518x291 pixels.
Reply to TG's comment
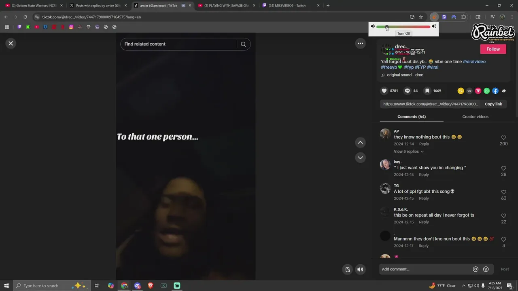tap(424, 198)
